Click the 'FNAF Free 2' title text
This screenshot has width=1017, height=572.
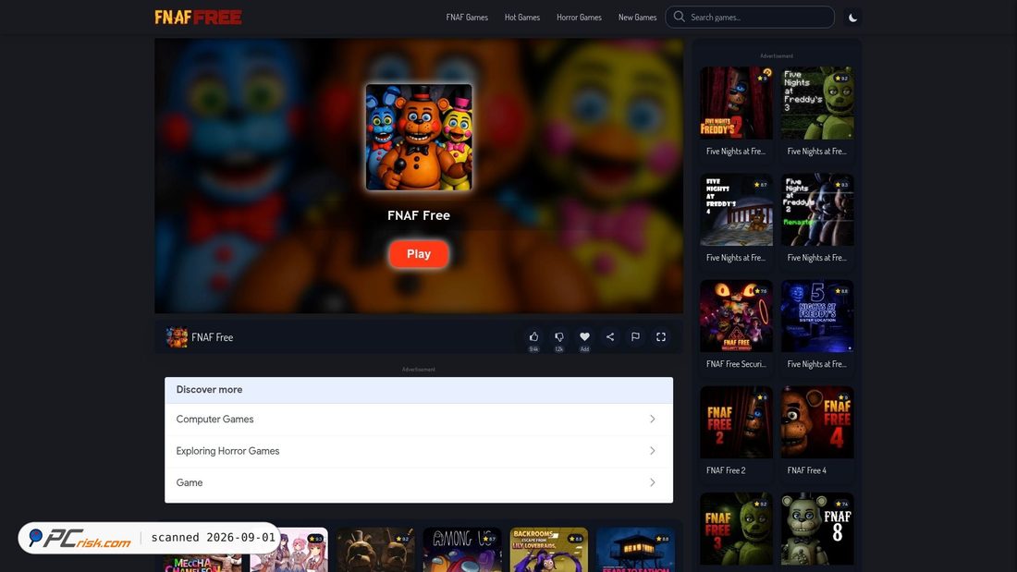pyautogui.click(x=726, y=470)
